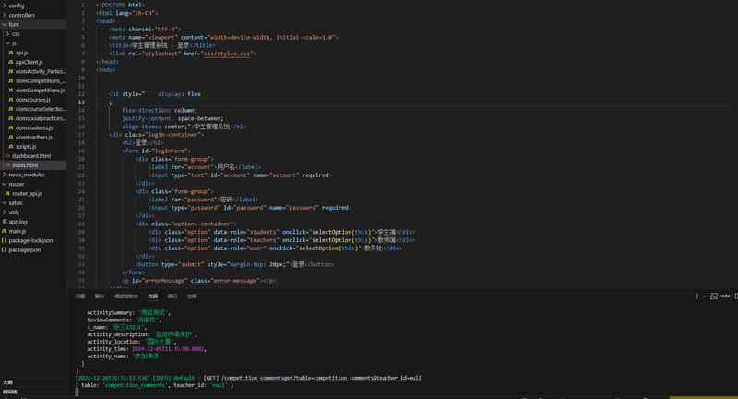
Task: Follow the css/styles.css link in code
Action: pyautogui.click(x=227, y=54)
